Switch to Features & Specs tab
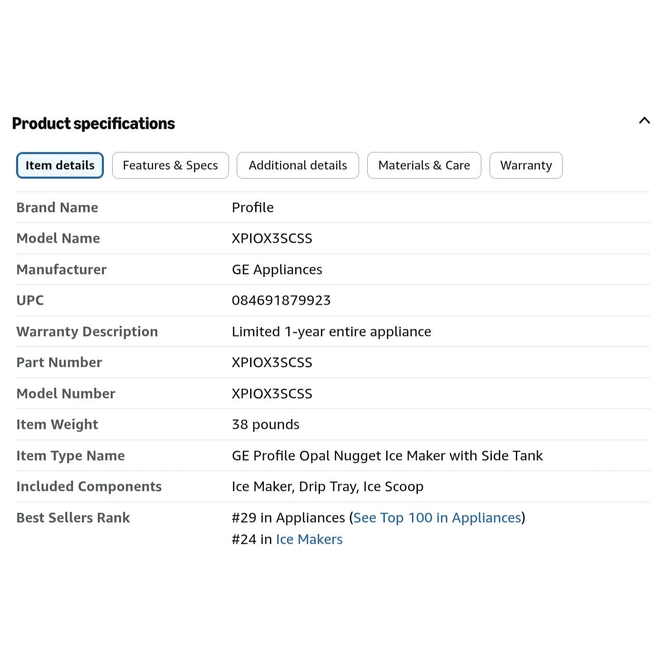This screenshot has width=662, height=662. (x=170, y=165)
